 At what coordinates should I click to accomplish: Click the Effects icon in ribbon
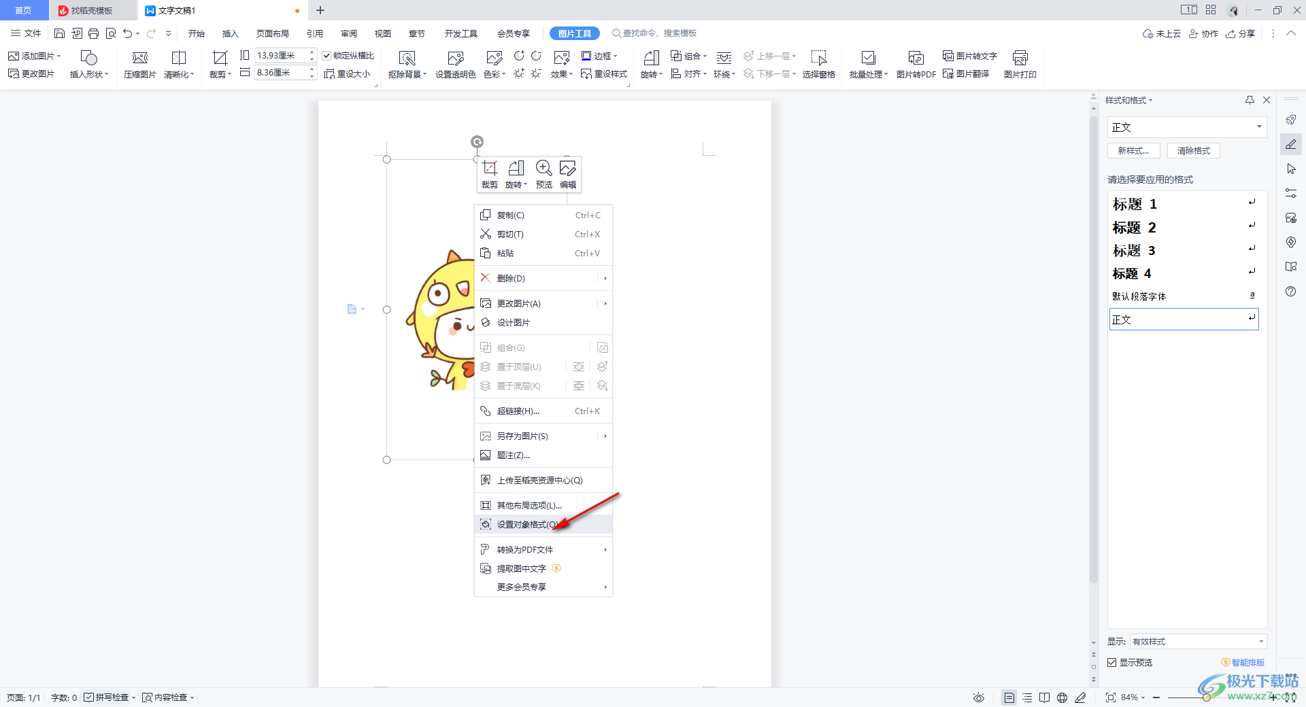pyautogui.click(x=562, y=58)
